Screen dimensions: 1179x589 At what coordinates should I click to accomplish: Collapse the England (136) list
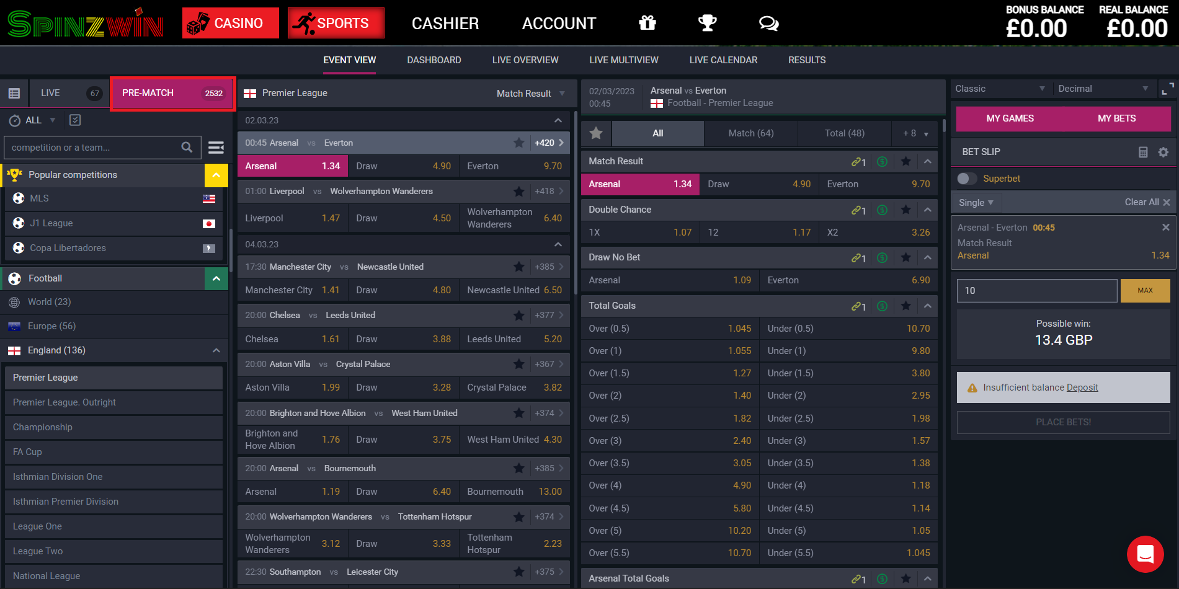pyautogui.click(x=216, y=350)
